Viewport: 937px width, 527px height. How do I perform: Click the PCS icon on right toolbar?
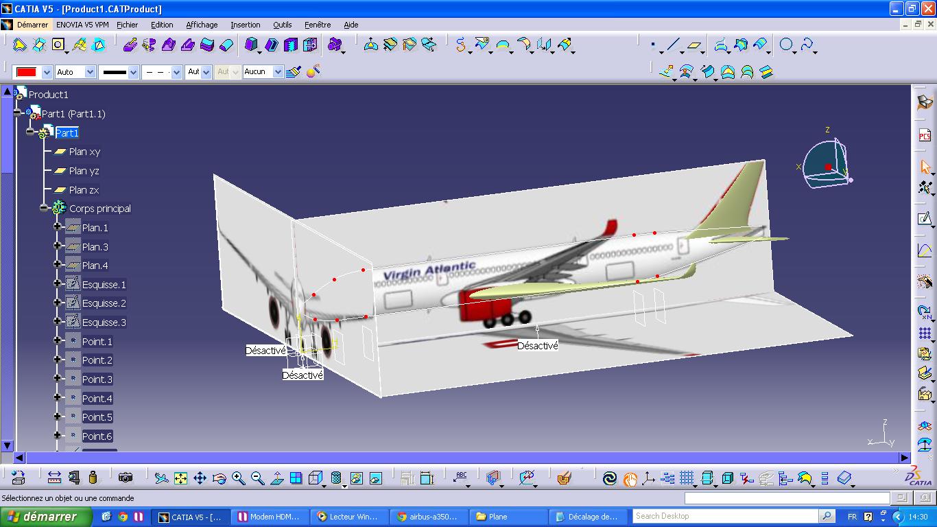point(925,135)
